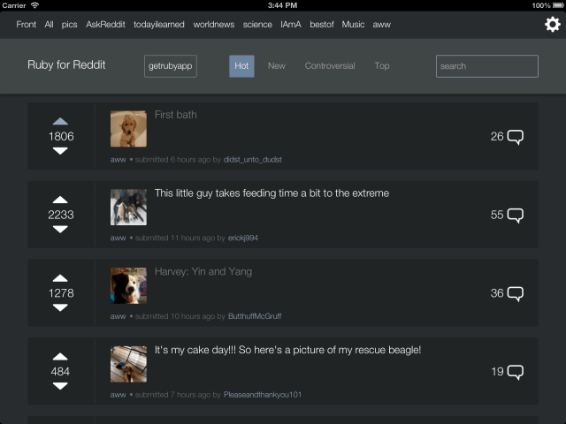Upvote the "First bath" post
Screen dimensions: 566x424
coord(60,121)
